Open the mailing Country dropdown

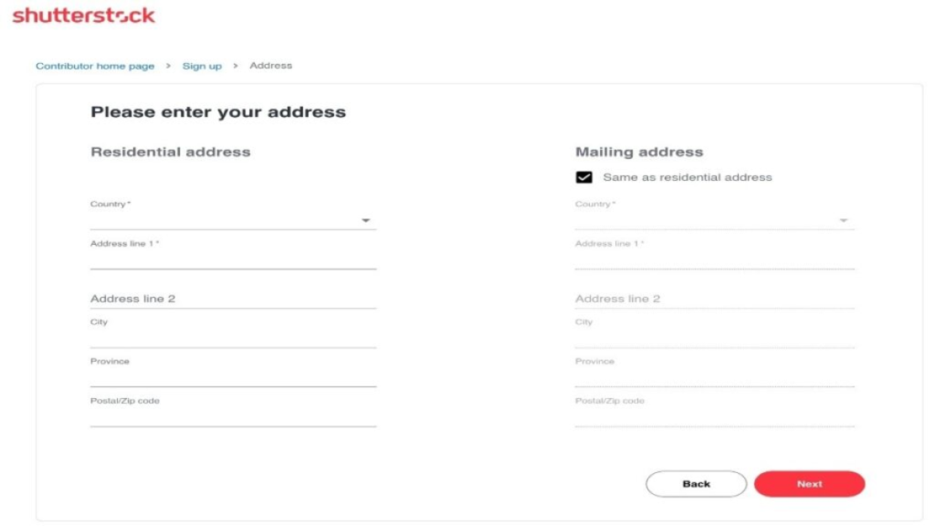click(712, 217)
